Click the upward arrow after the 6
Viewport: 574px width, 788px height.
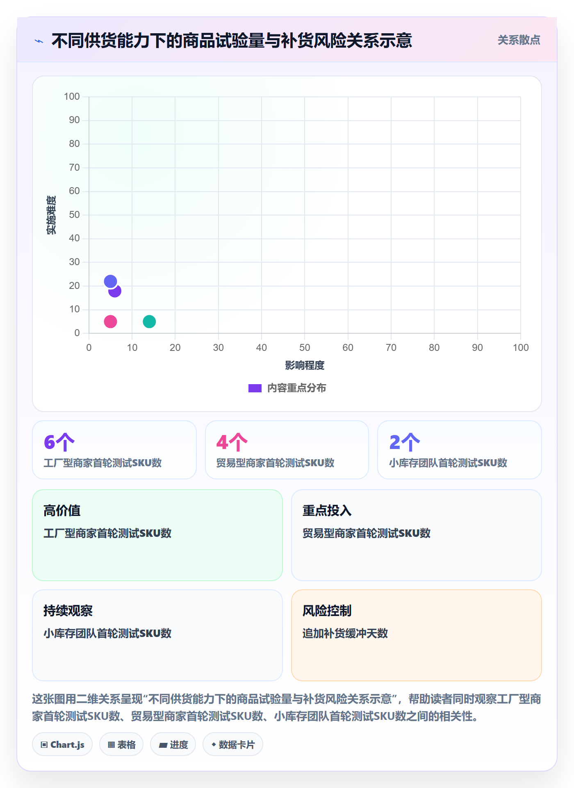pyautogui.click(x=66, y=442)
